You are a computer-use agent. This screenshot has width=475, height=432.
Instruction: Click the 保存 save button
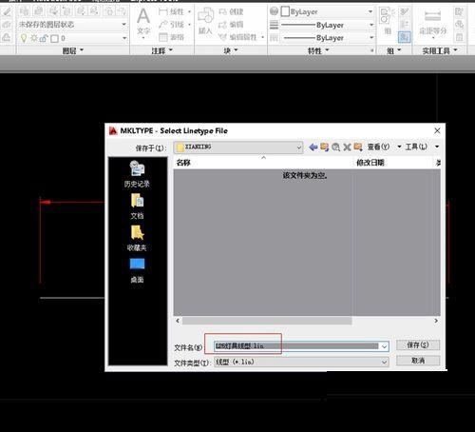pyautogui.click(x=418, y=345)
